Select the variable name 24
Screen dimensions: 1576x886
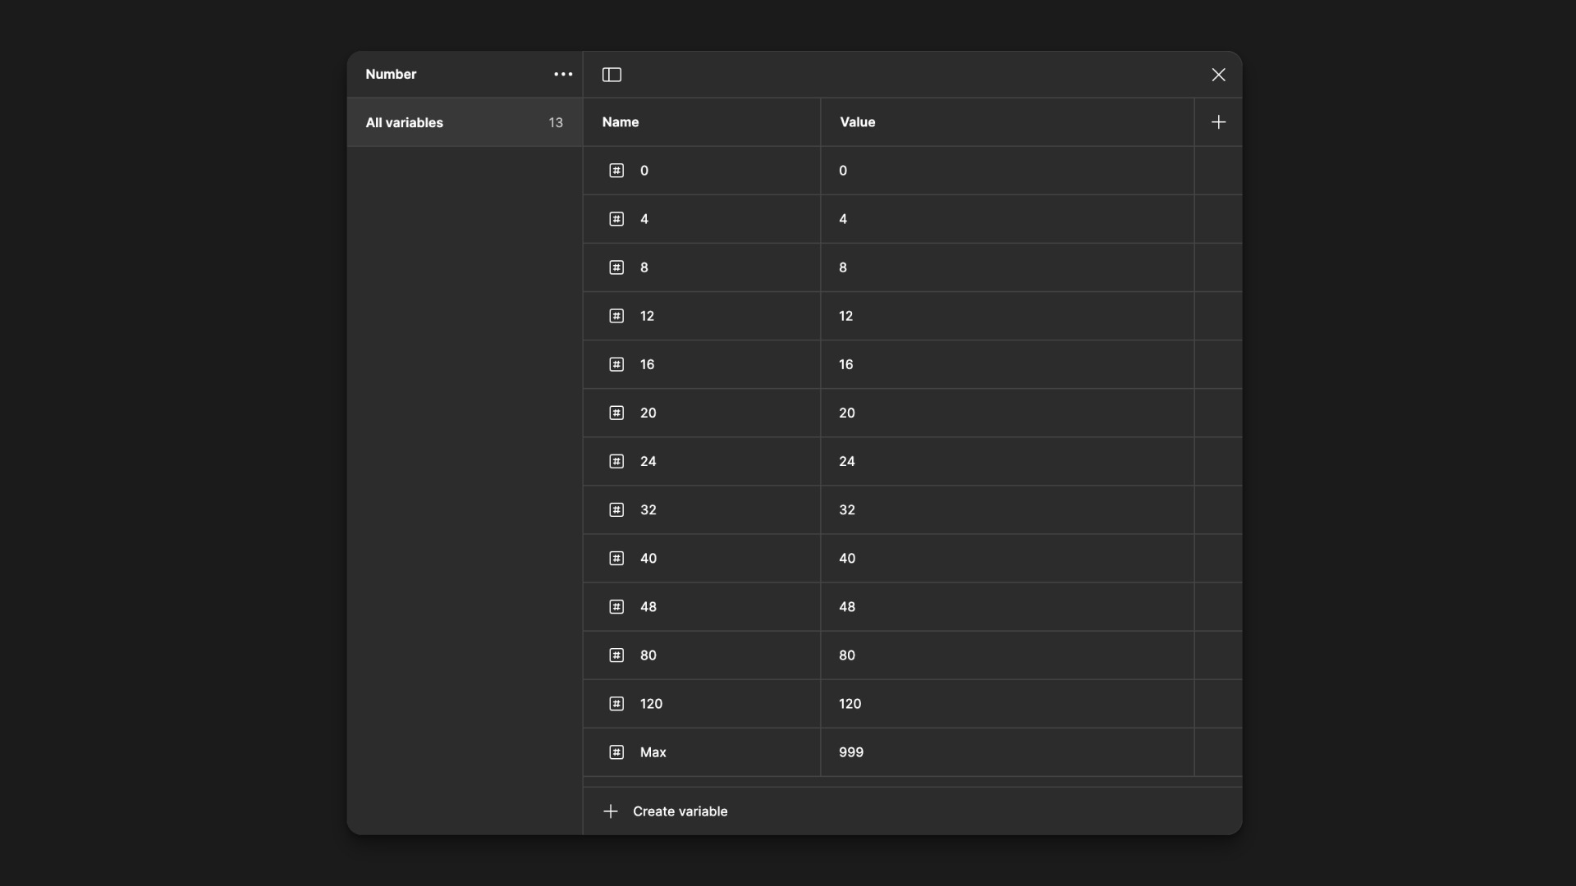[x=648, y=461]
